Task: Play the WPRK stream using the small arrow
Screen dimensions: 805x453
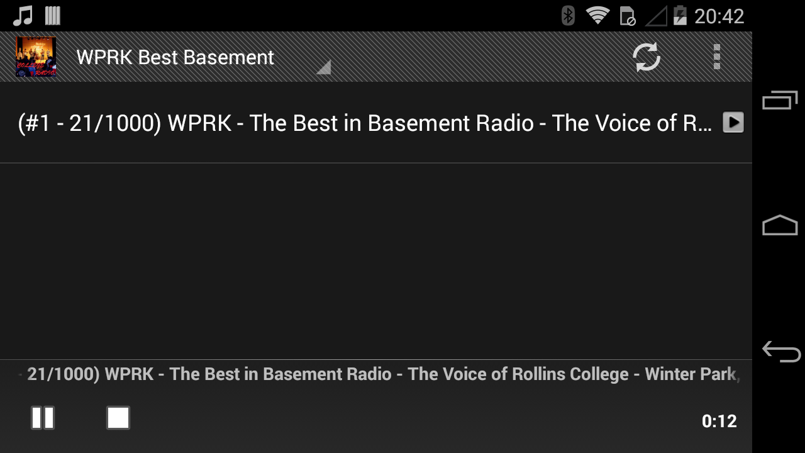Action: 733,122
